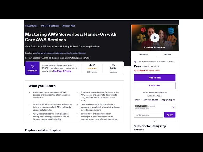View the 332 ratings link

92,72
